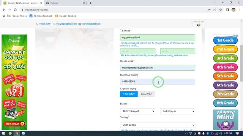Click the forward navigation arrow
Screen dimensions: 243x136
pyautogui.click(x=9, y=10)
